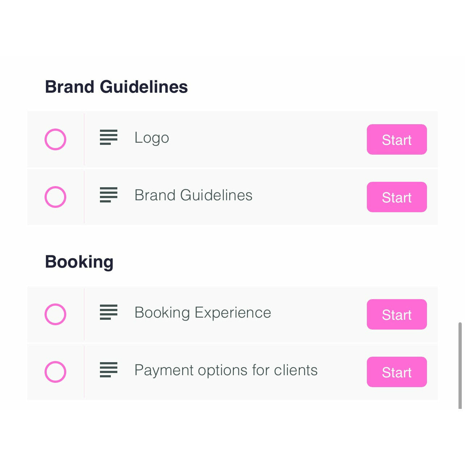Click the text icon beside Payment options for clients
The image size is (465, 465).
point(109,370)
